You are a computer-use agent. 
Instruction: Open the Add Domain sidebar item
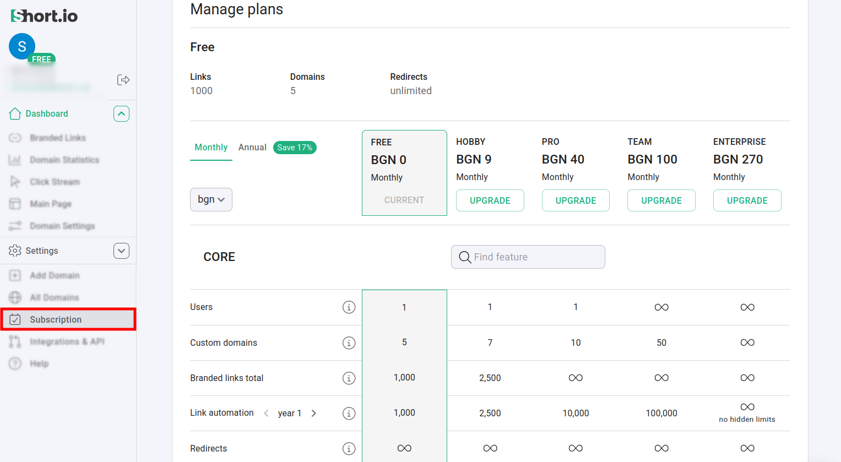point(55,275)
